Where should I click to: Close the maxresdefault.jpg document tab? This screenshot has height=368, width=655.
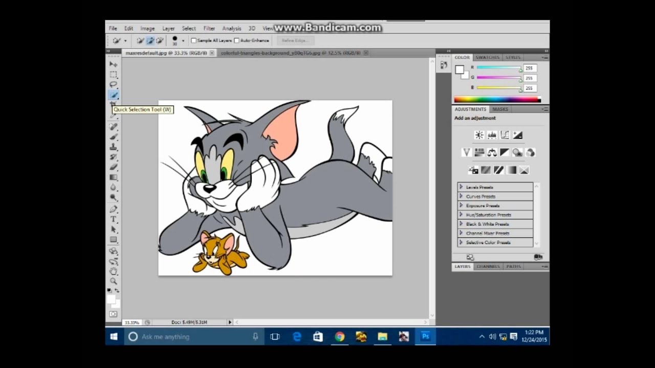click(212, 53)
